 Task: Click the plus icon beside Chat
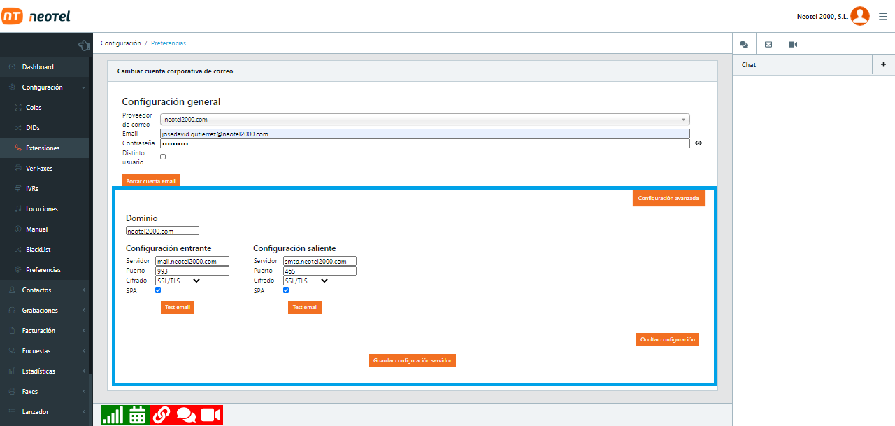pos(883,64)
